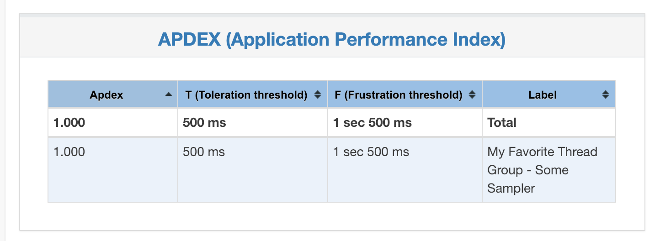Click the non-bold 1 sec 500 ms cell
Screen dimensions: 660x241
click(x=371, y=152)
